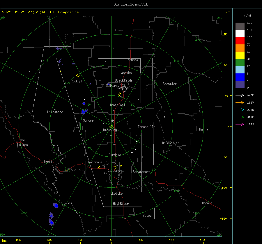Click the purple 2-4 legend color block

coord(240,84)
